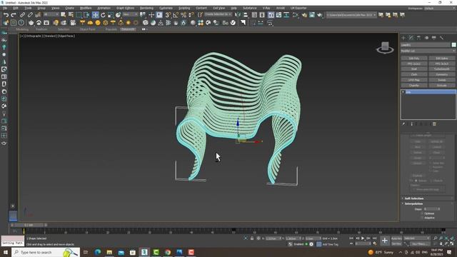This screenshot has width=457, height=257.
Task: Open the reference coordinate system dropdown
Action: click(130, 14)
